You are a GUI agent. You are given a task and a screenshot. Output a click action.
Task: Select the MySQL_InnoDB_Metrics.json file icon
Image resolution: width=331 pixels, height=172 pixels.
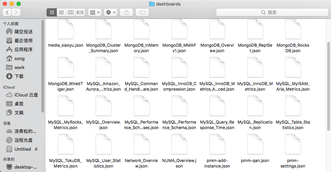point(255,67)
